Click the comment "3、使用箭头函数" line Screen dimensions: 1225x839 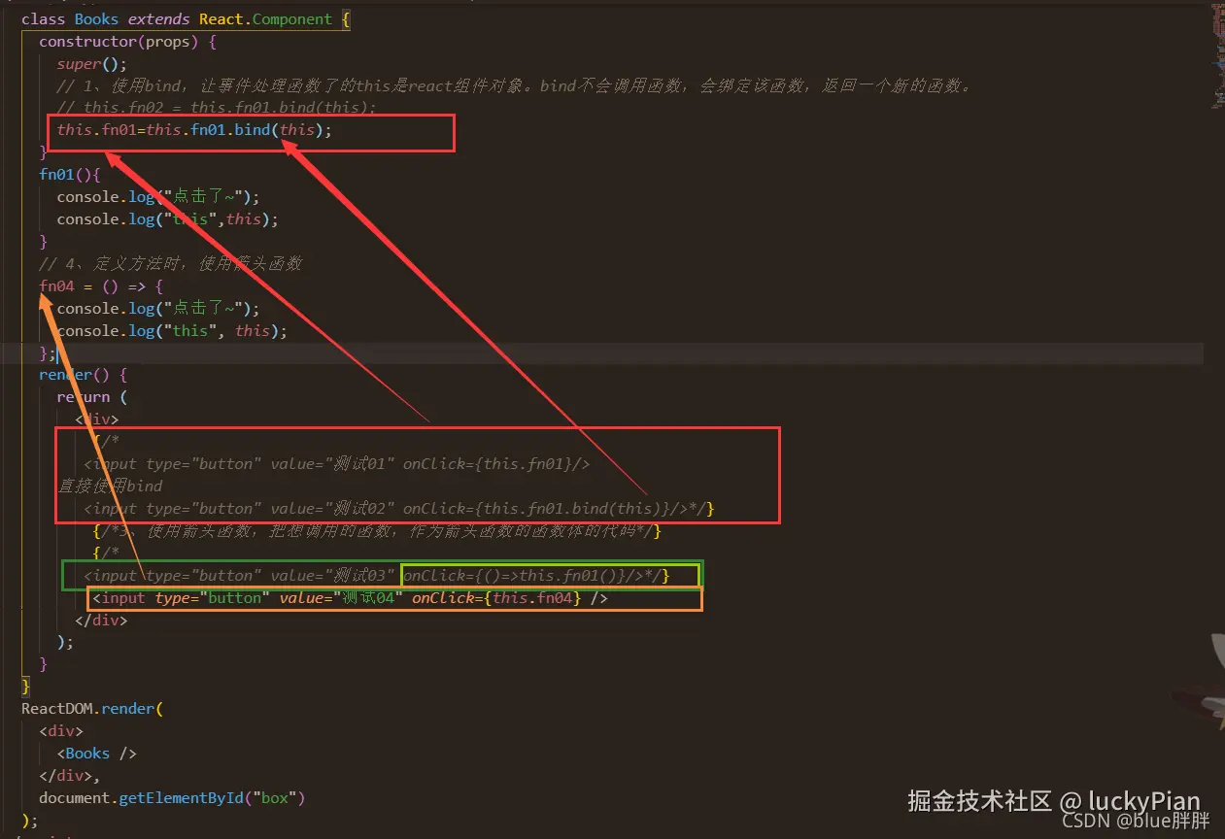(x=377, y=531)
